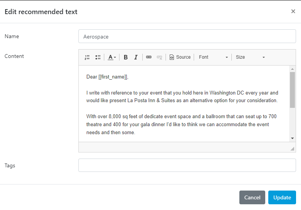Screen dimensions: 301x210
Task: Close the Edit recommended text dialog
Action: (x=293, y=11)
